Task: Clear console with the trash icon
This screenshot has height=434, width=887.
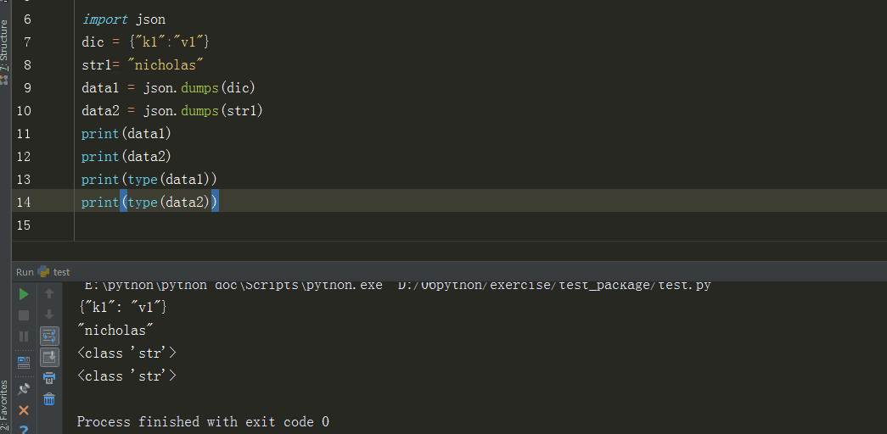Action: click(x=49, y=399)
